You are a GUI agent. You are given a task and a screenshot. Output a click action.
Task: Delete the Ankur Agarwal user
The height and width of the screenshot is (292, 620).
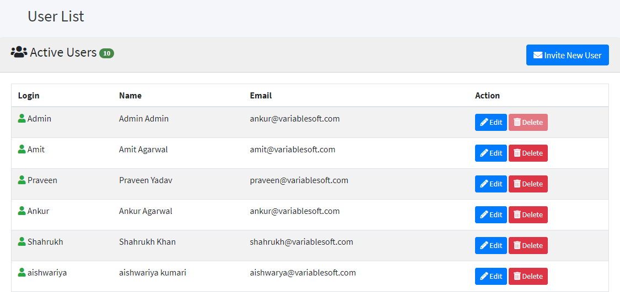tap(527, 214)
